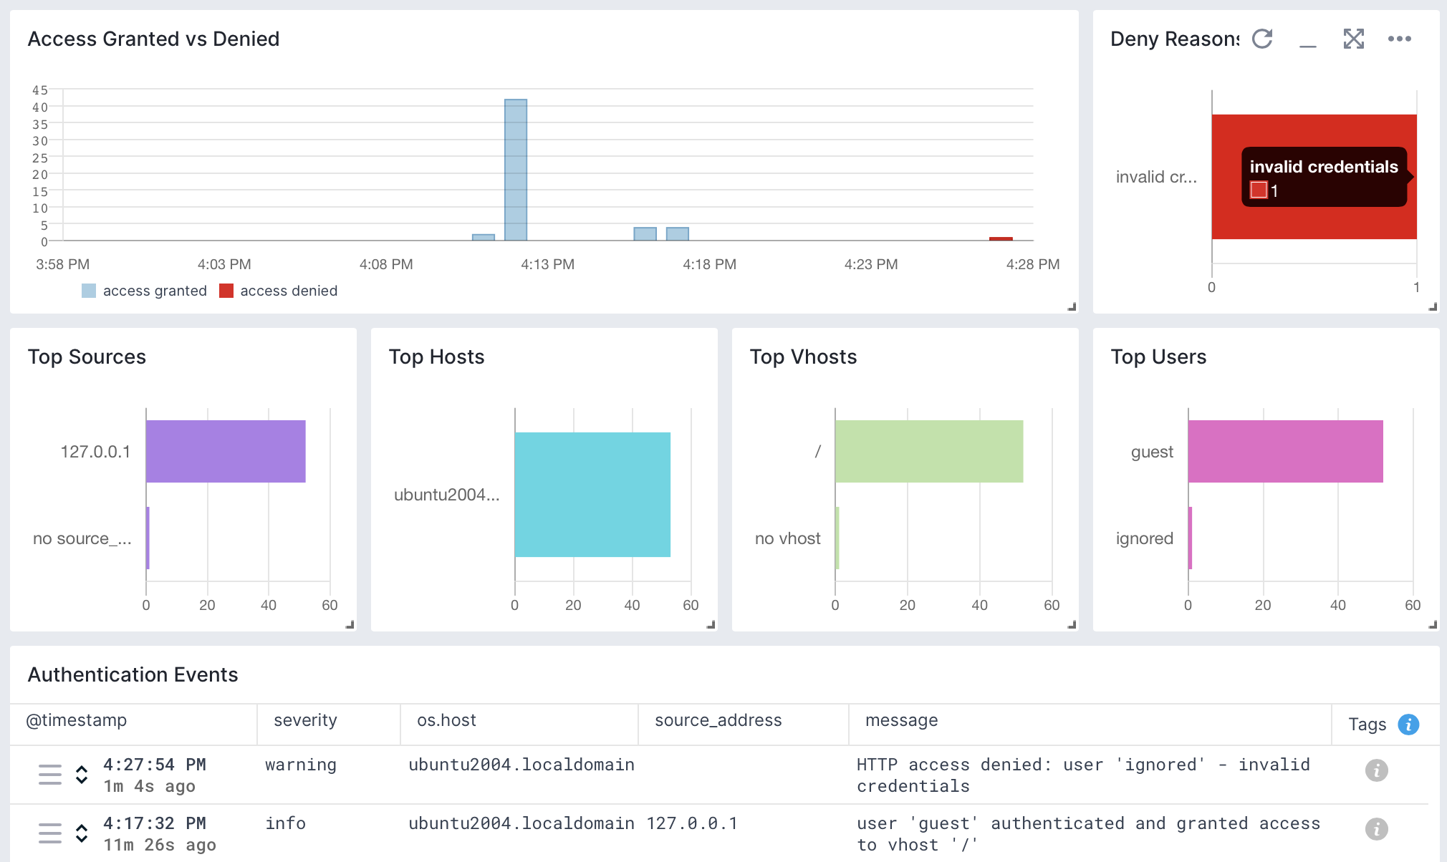The width and height of the screenshot is (1447, 862).
Task: Open row menu for 4:27:54 PM event
Action: tap(50, 775)
